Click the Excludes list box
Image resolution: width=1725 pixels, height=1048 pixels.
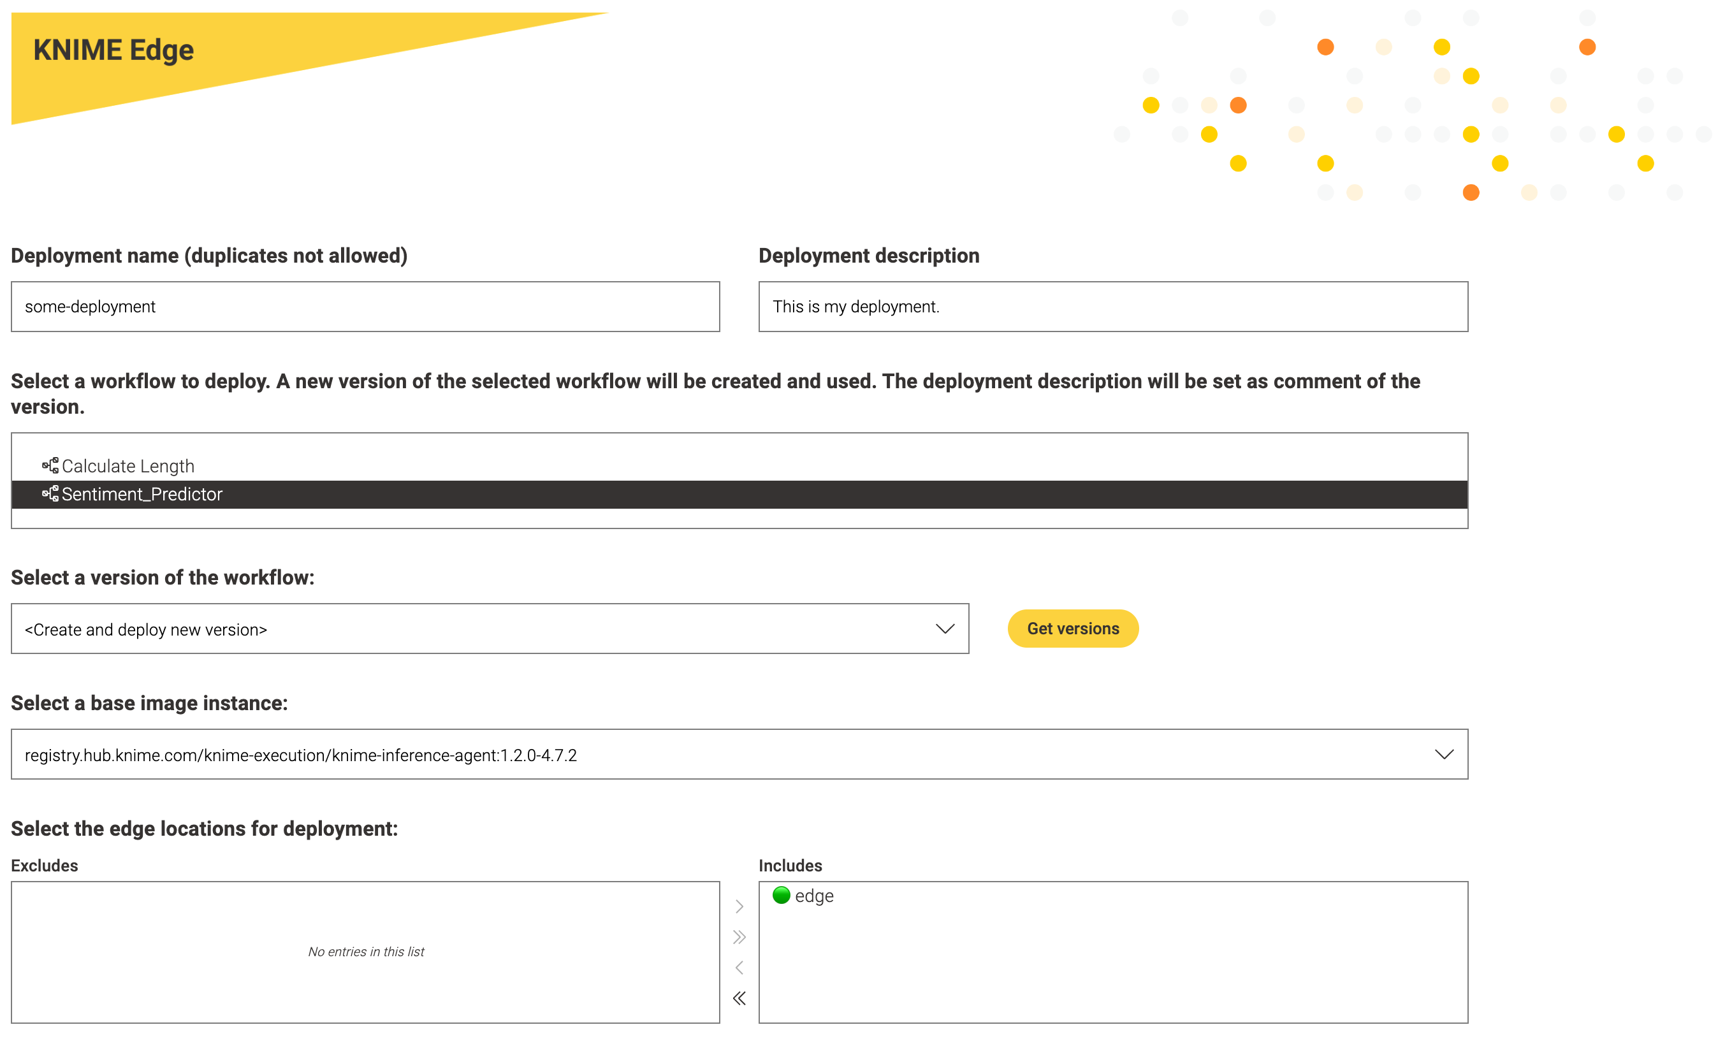(365, 952)
